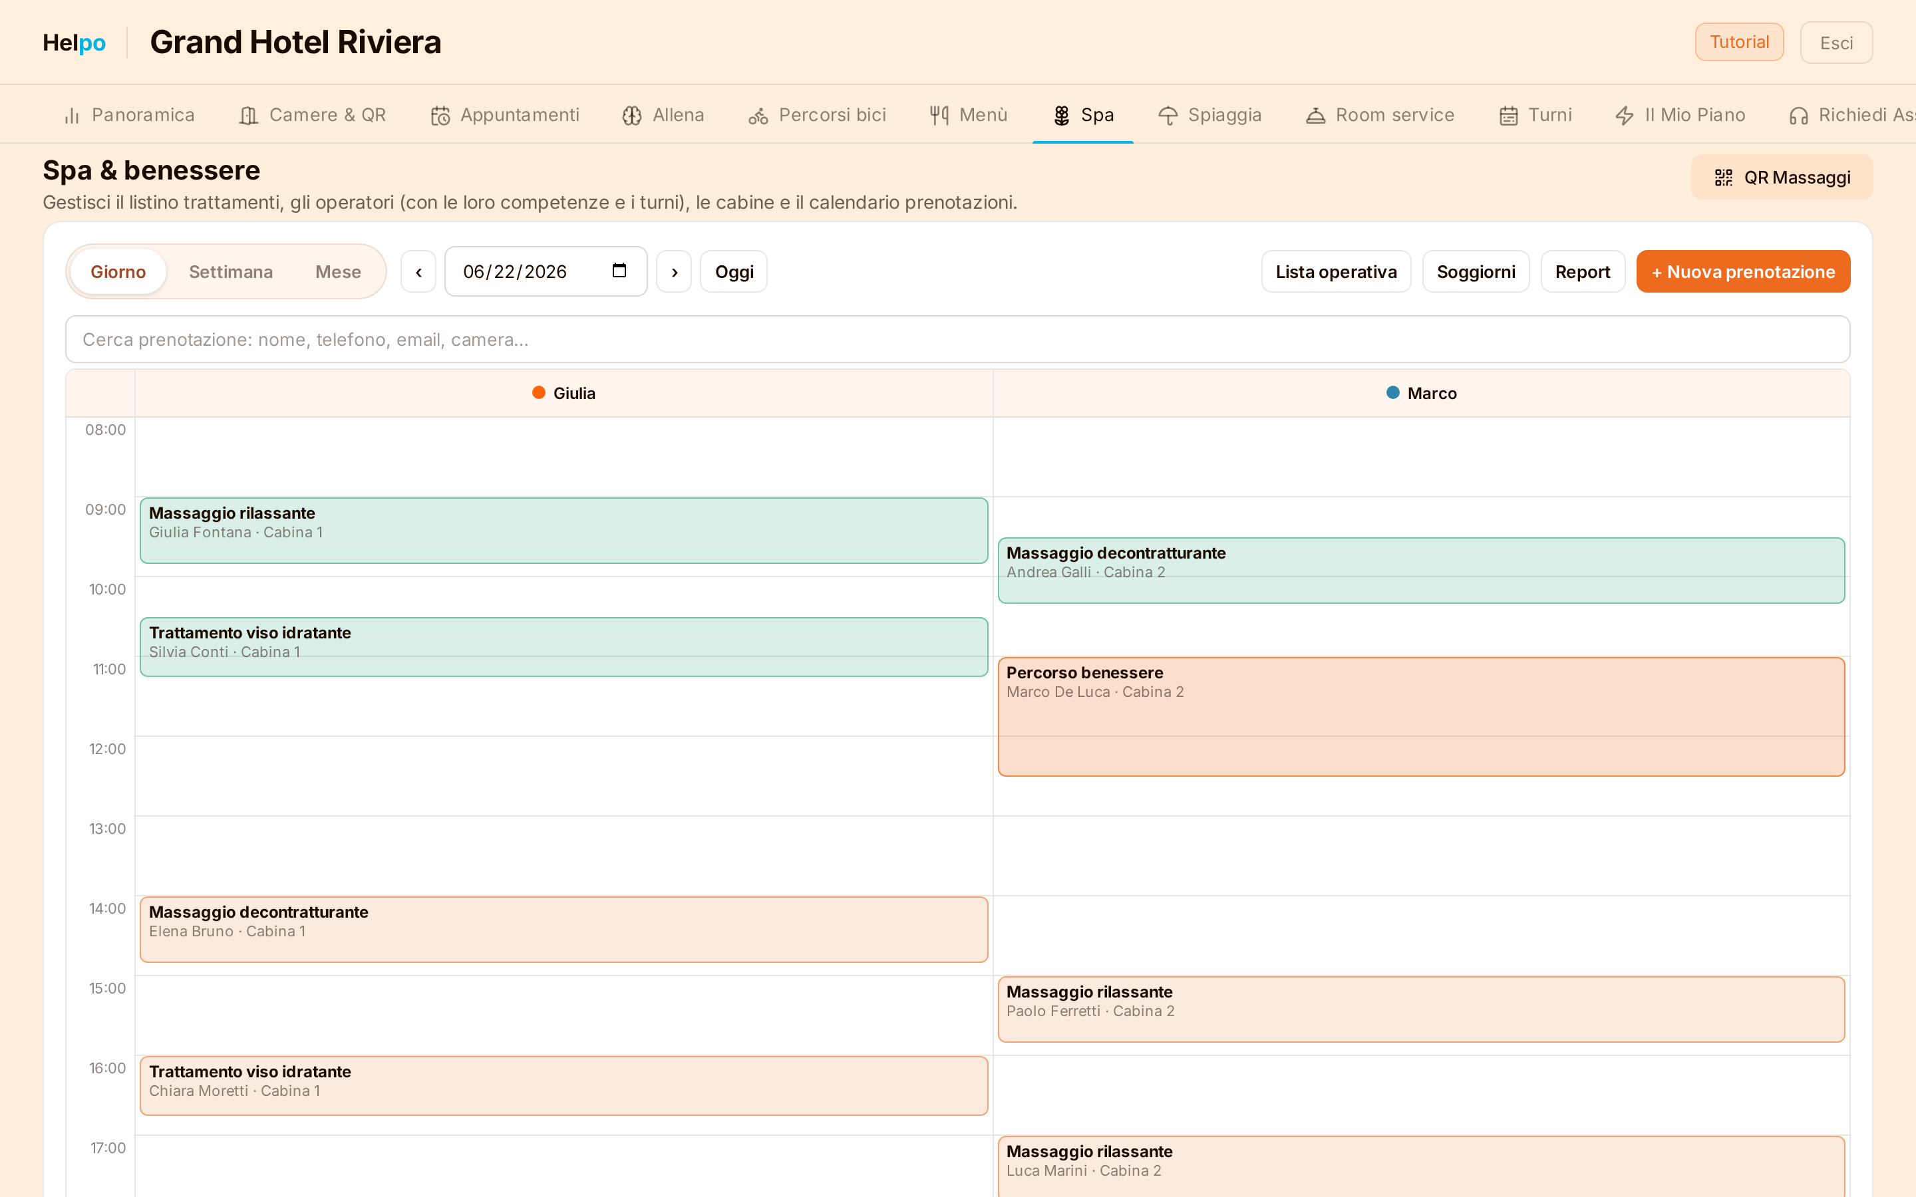
Task: Open Soggiorni view
Action: click(1476, 271)
